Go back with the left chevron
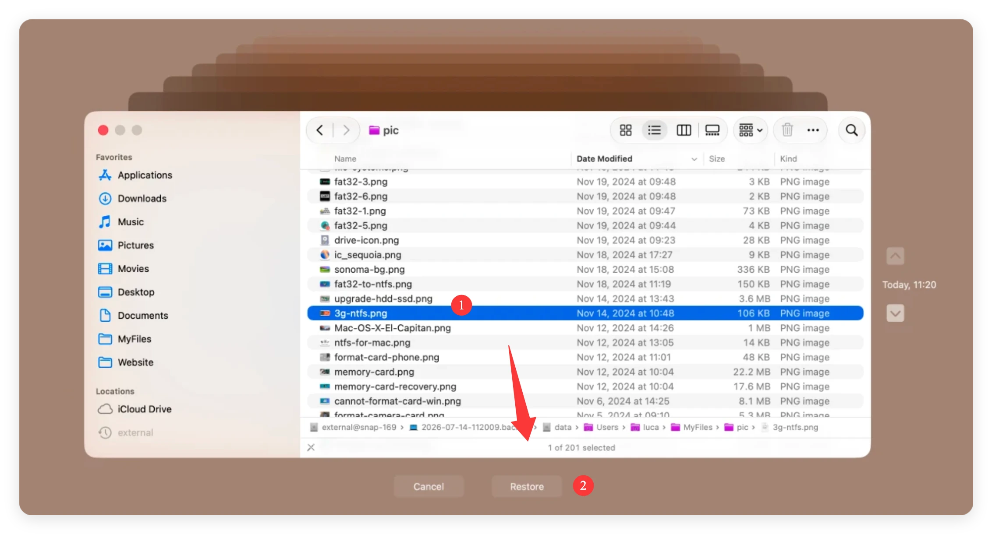The height and width of the screenshot is (534, 992). pyautogui.click(x=320, y=130)
